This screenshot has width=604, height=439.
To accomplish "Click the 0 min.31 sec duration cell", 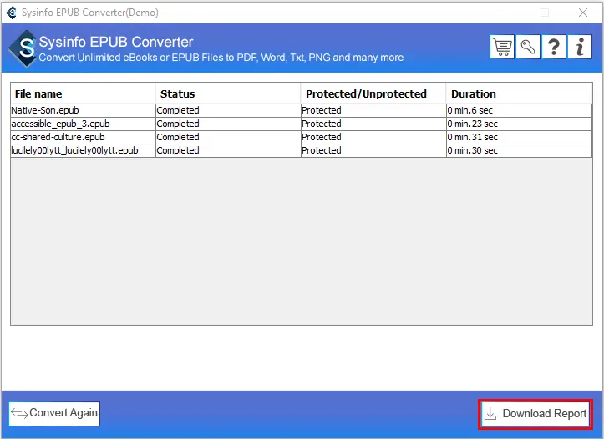I will (473, 137).
